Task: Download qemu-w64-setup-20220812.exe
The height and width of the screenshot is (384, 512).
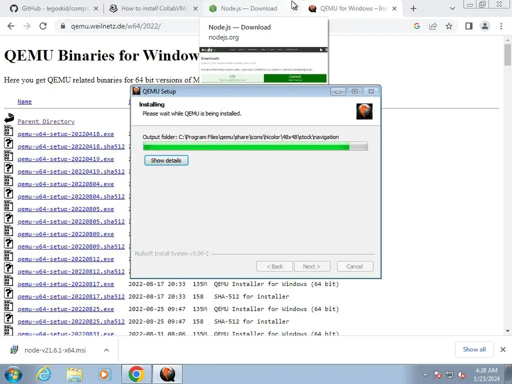Action: click(x=65, y=259)
